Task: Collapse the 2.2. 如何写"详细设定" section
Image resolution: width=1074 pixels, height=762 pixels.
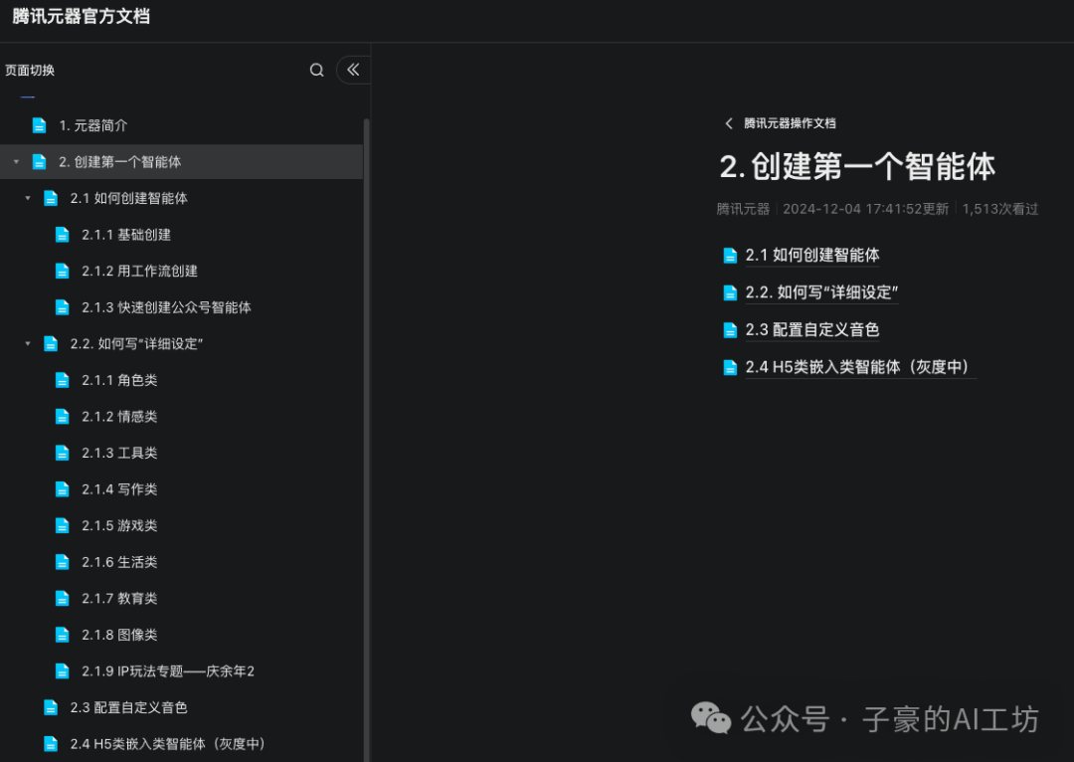Action: point(27,343)
